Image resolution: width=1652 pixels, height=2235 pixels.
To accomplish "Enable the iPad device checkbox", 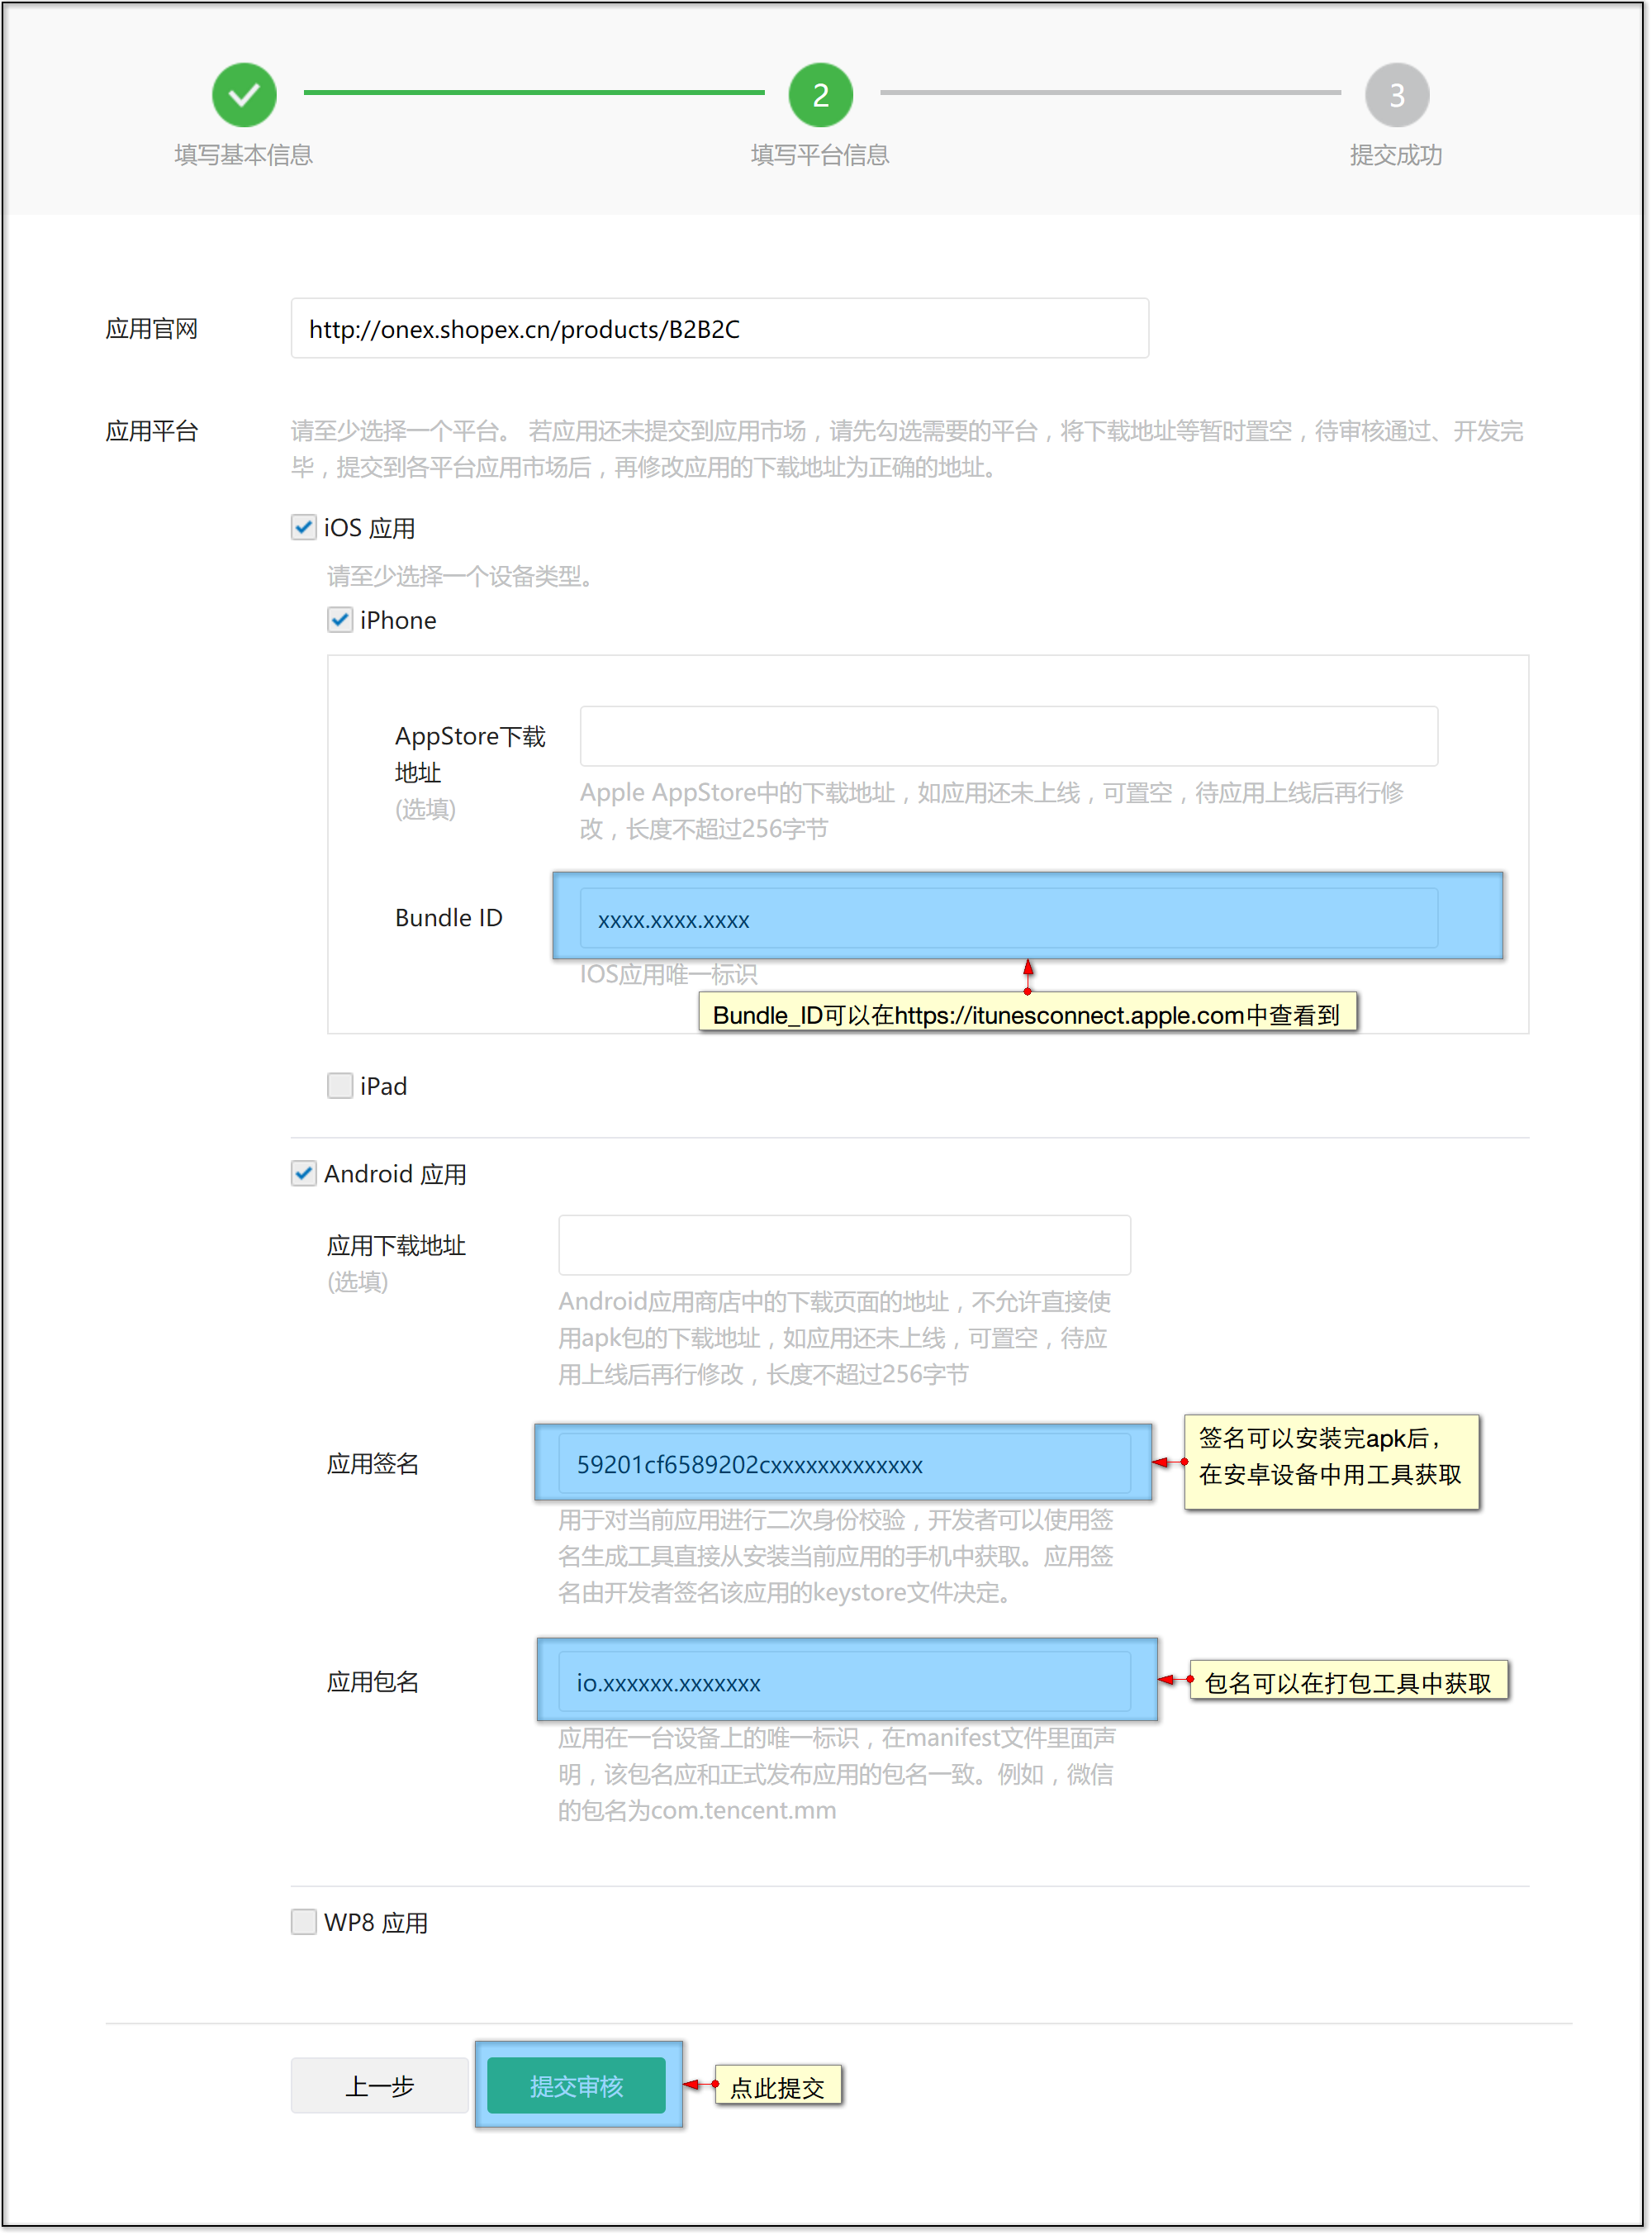I will click(340, 1086).
